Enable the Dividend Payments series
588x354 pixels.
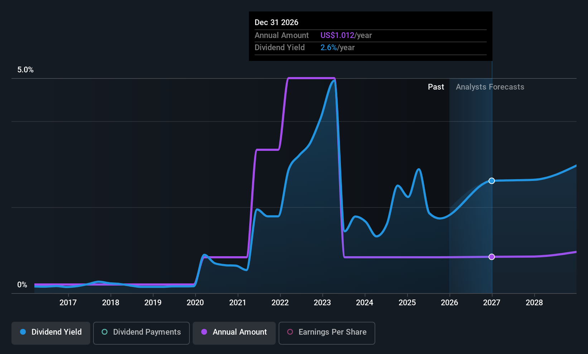[141, 333]
